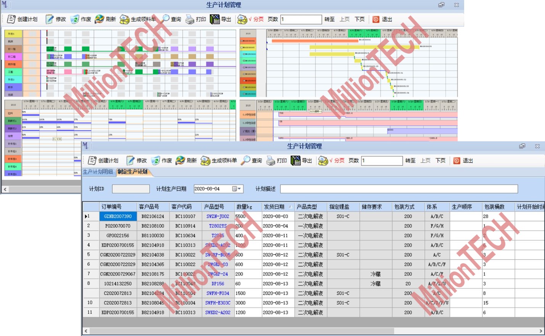Viewport: 545px width, 336px height.
Task: Click product model link DP156
Action: click(x=218, y=284)
